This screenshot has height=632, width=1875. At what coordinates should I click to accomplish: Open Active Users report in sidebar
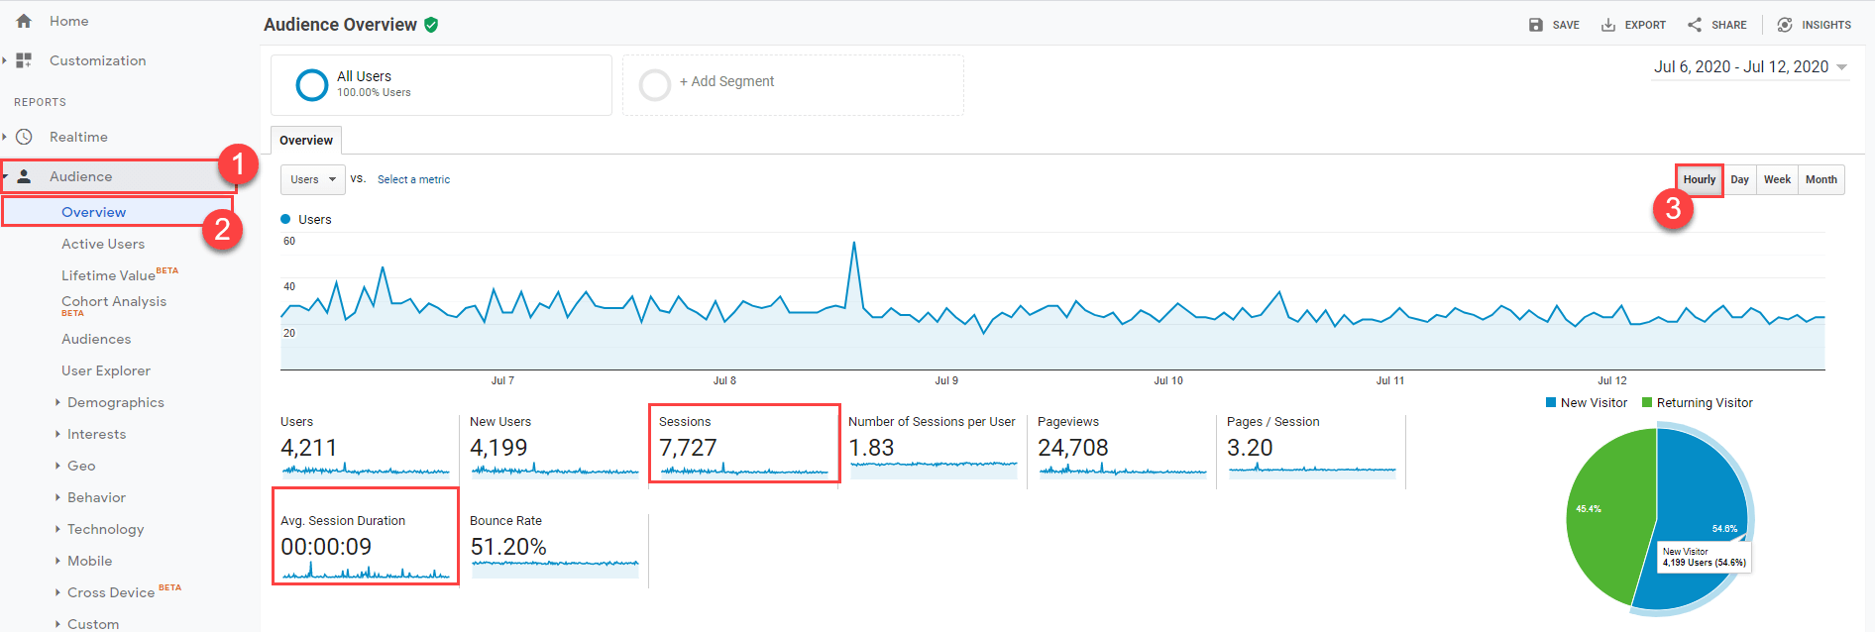103,244
